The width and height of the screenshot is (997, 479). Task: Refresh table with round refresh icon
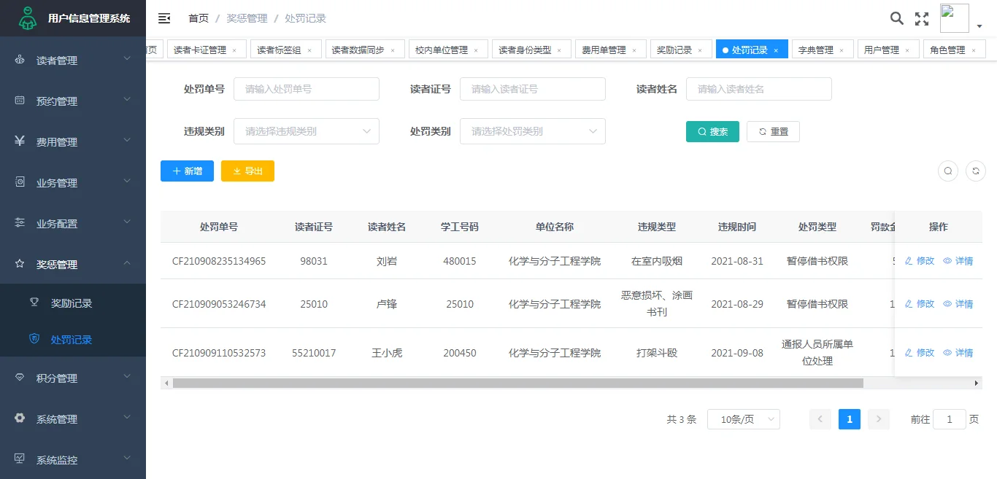[x=976, y=171]
